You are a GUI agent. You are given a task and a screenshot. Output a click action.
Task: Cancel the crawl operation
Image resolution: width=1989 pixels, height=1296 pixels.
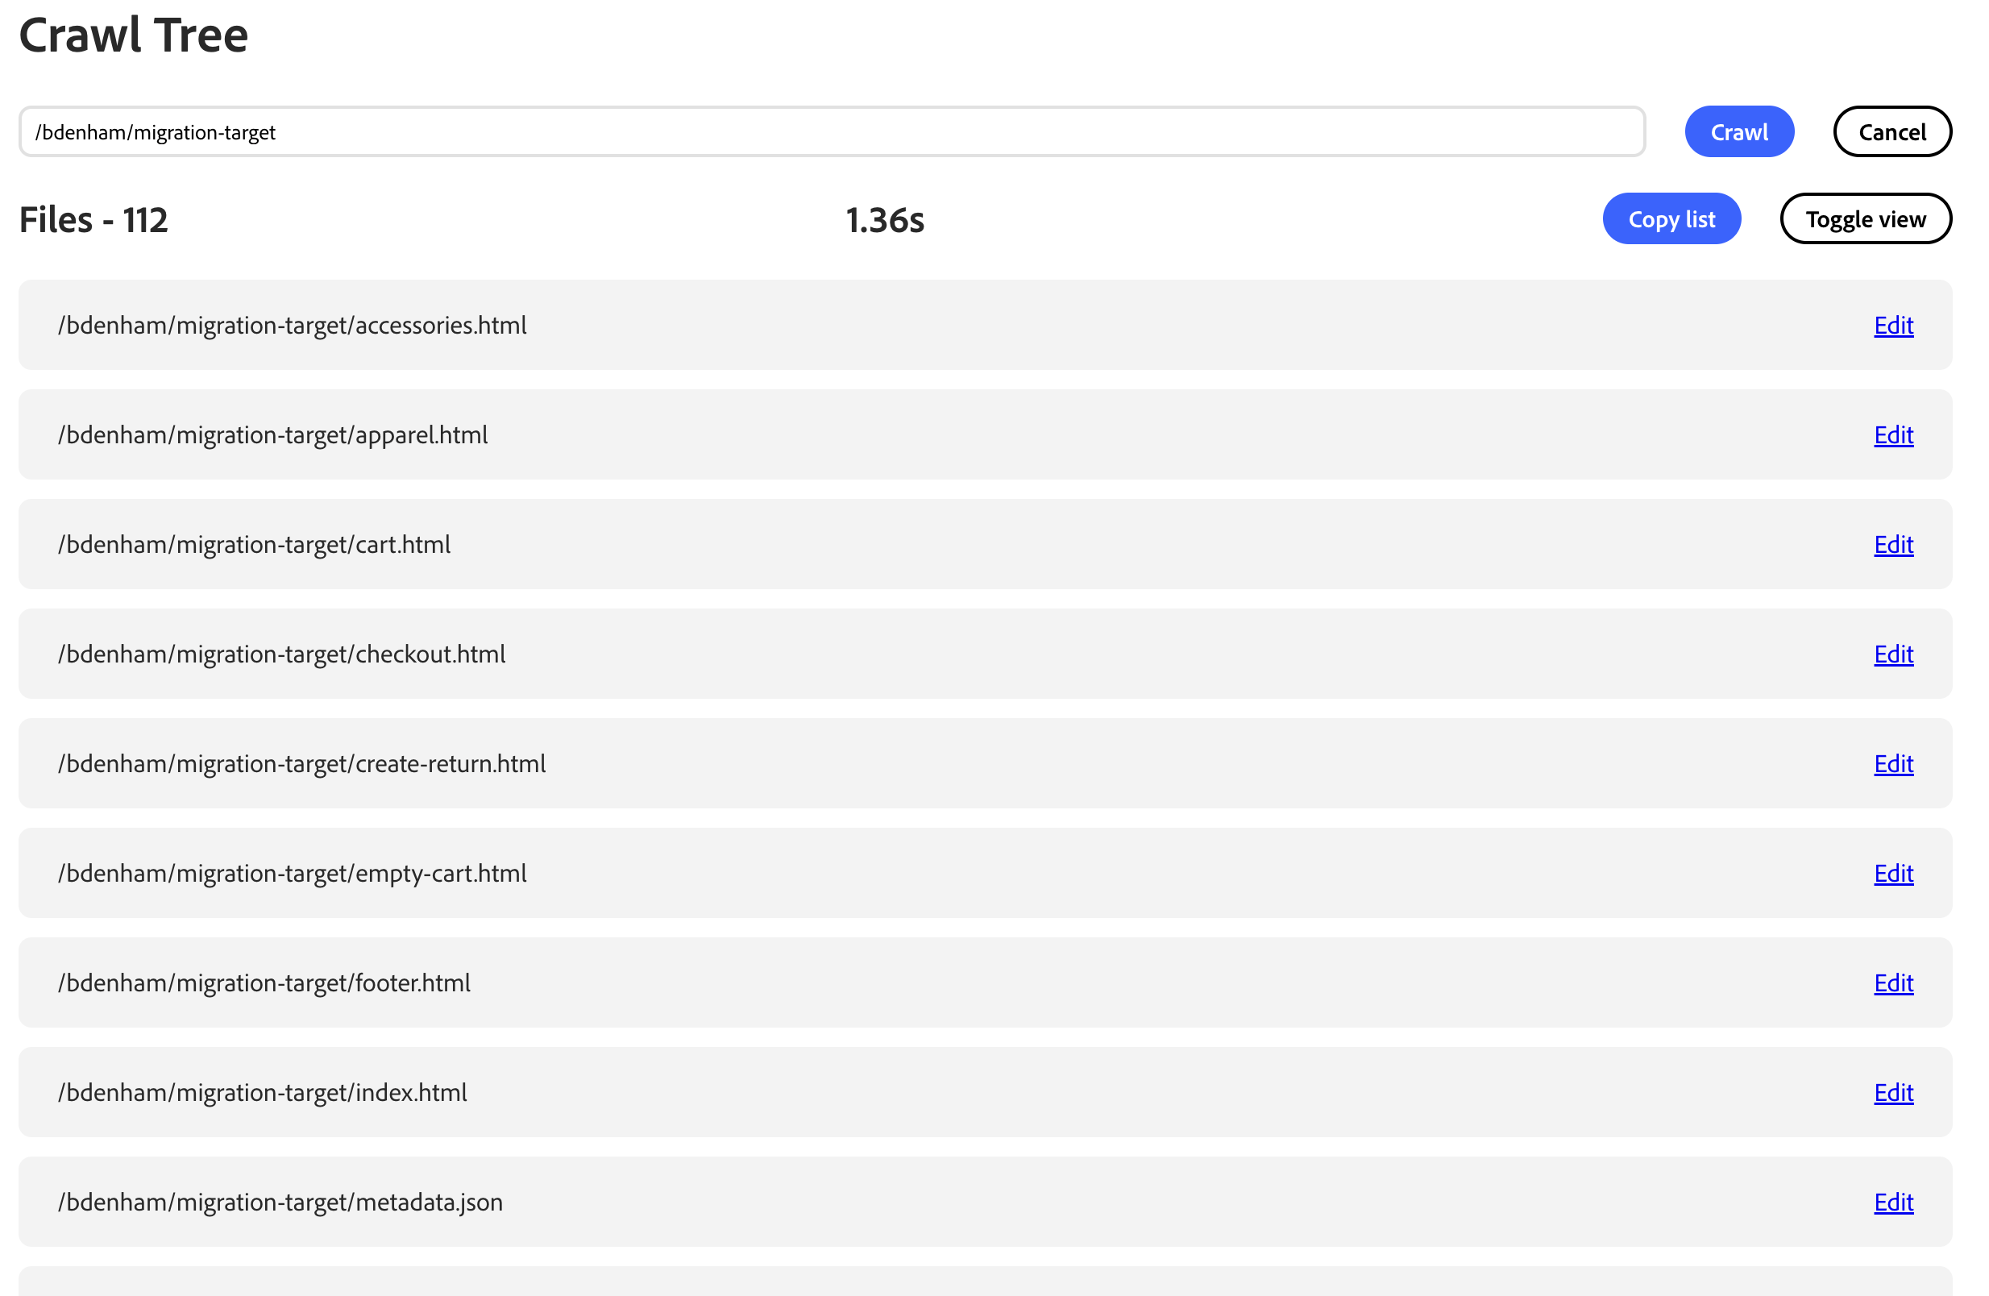point(1892,132)
